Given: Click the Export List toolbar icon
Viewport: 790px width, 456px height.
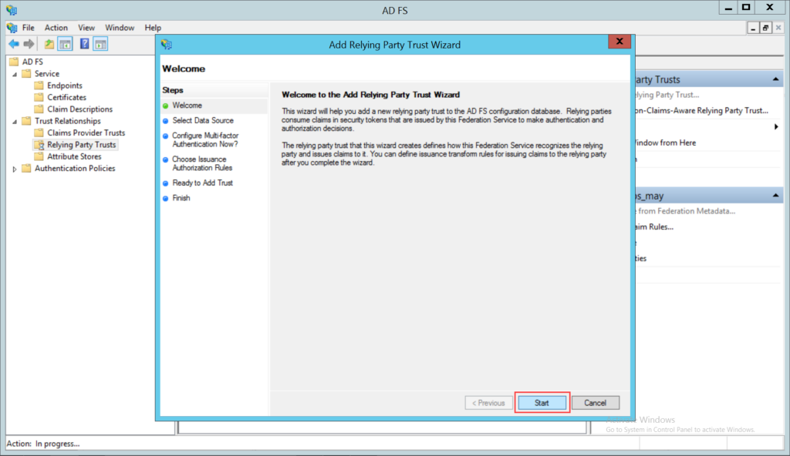Looking at the screenshot, I should point(49,44).
